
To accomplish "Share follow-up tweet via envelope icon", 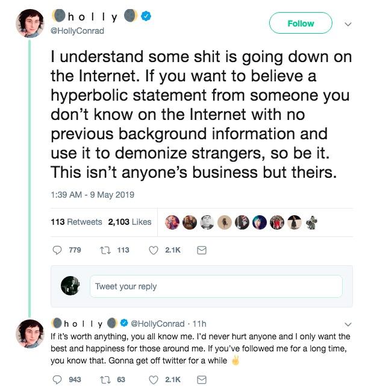I will (202, 379).
